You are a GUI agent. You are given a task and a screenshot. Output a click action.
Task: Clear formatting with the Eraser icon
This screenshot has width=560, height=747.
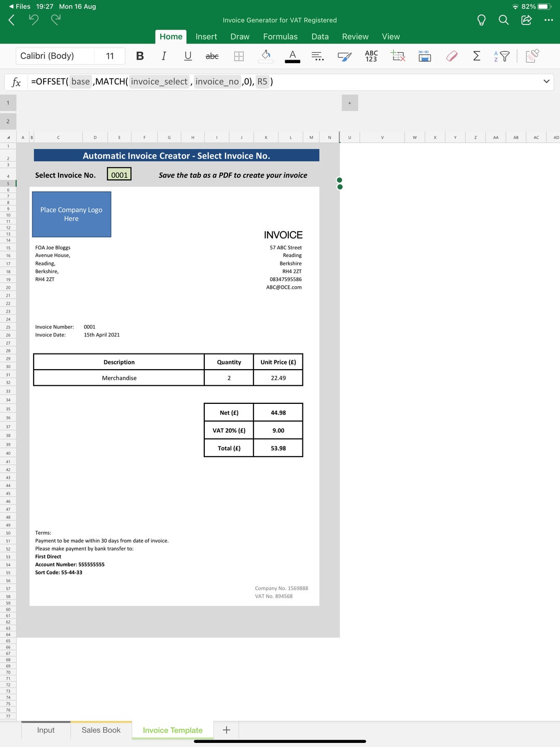coord(451,56)
